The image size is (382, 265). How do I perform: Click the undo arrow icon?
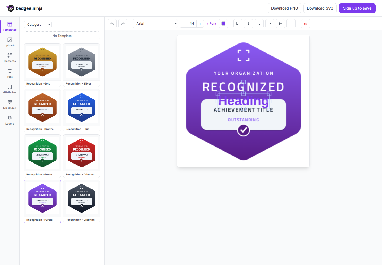coord(112,24)
